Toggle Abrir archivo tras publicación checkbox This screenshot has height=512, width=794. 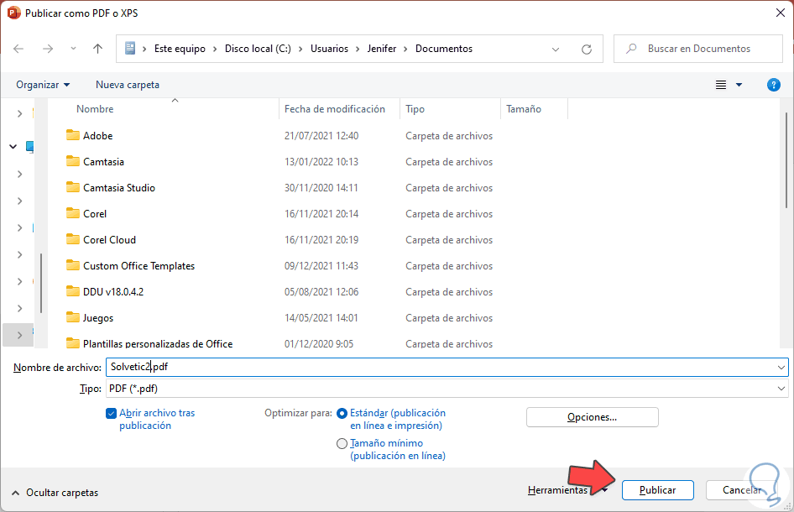point(112,413)
